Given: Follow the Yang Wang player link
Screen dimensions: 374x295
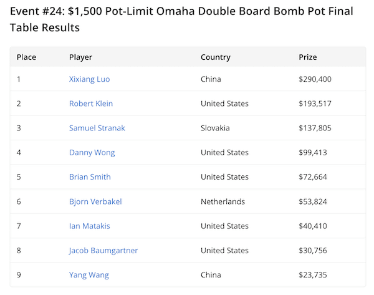Looking at the screenshot, I should 89,274.
